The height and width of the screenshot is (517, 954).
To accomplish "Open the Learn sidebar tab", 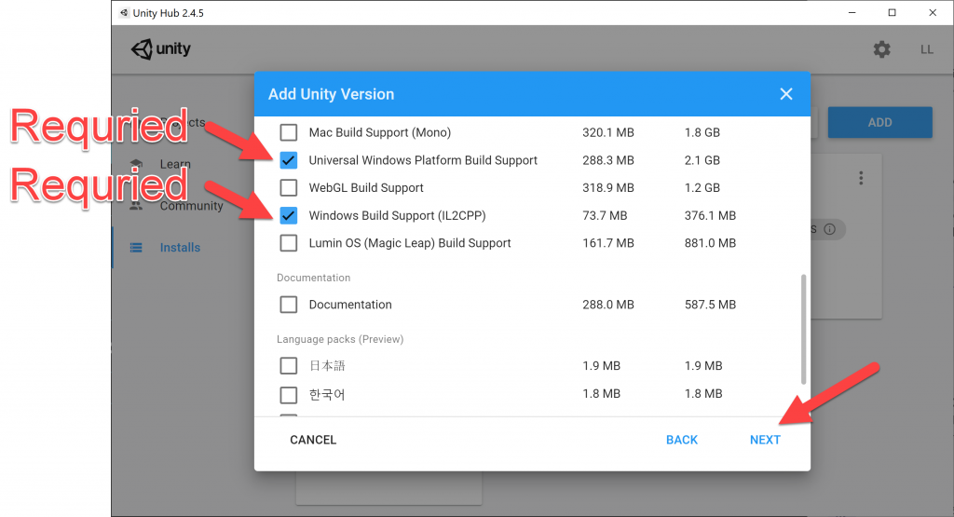I will pyautogui.click(x=175, y=164).
